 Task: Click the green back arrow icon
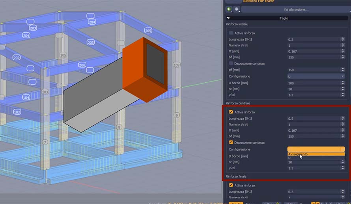tap(229, 9)
